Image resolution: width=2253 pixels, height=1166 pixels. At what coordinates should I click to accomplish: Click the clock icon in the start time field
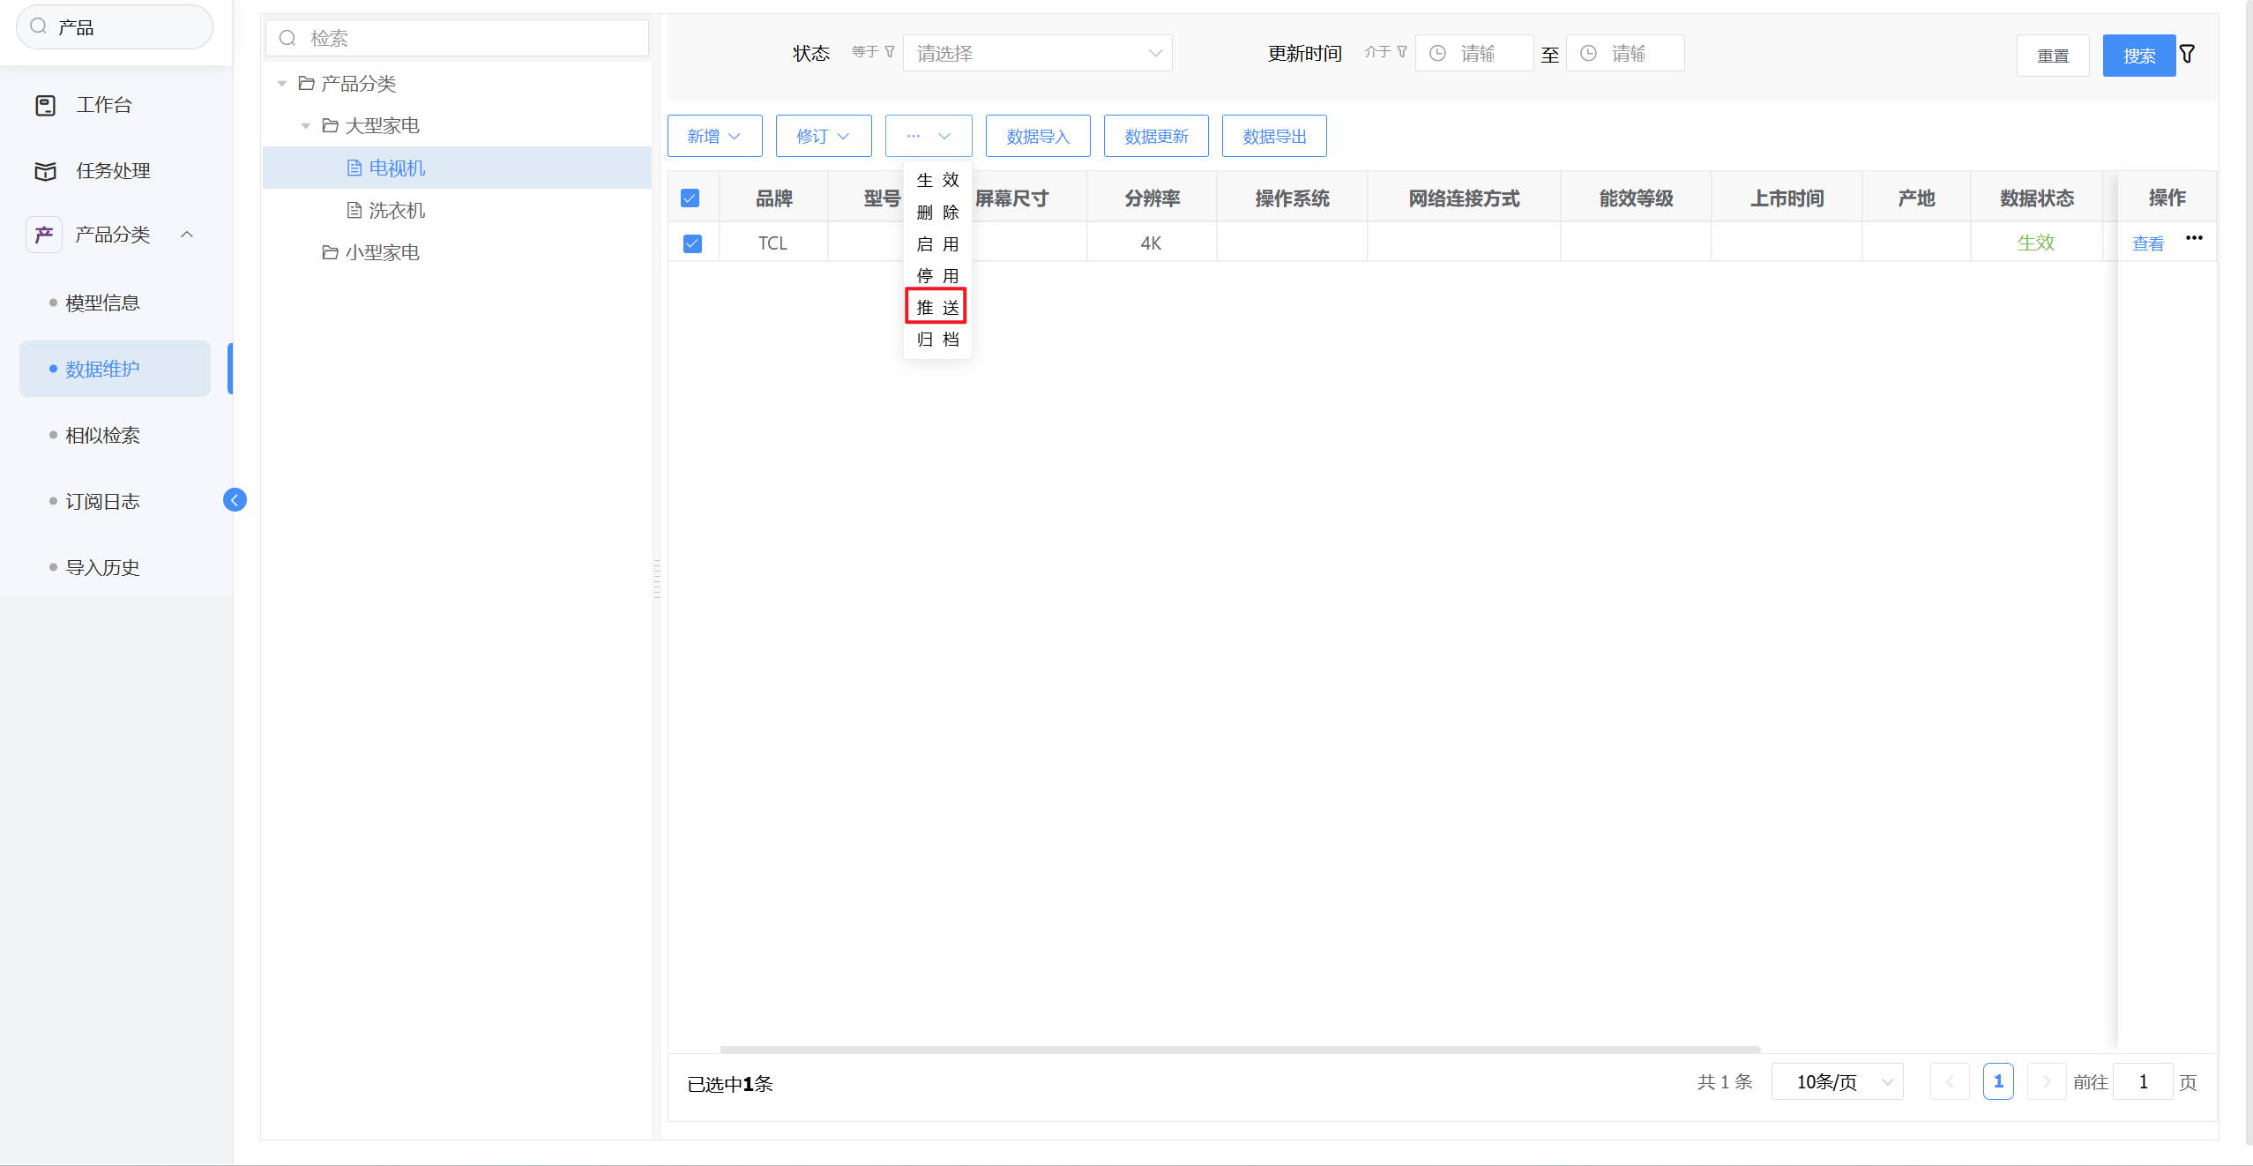(x=1437, y=54)
